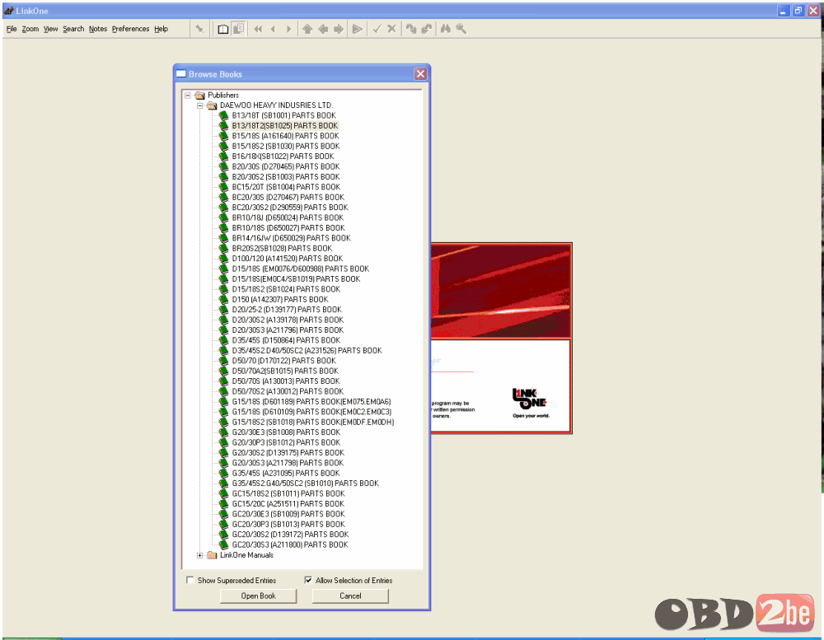Image resolution: width=824 pixels, height=640 pixels.
Task: Click the Cancel button
Action: tap(350, 596)
